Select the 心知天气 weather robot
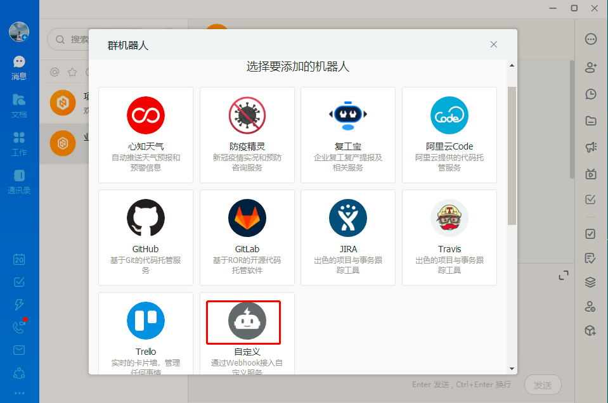This screenshot has height=403, width=608. (146, 134)
